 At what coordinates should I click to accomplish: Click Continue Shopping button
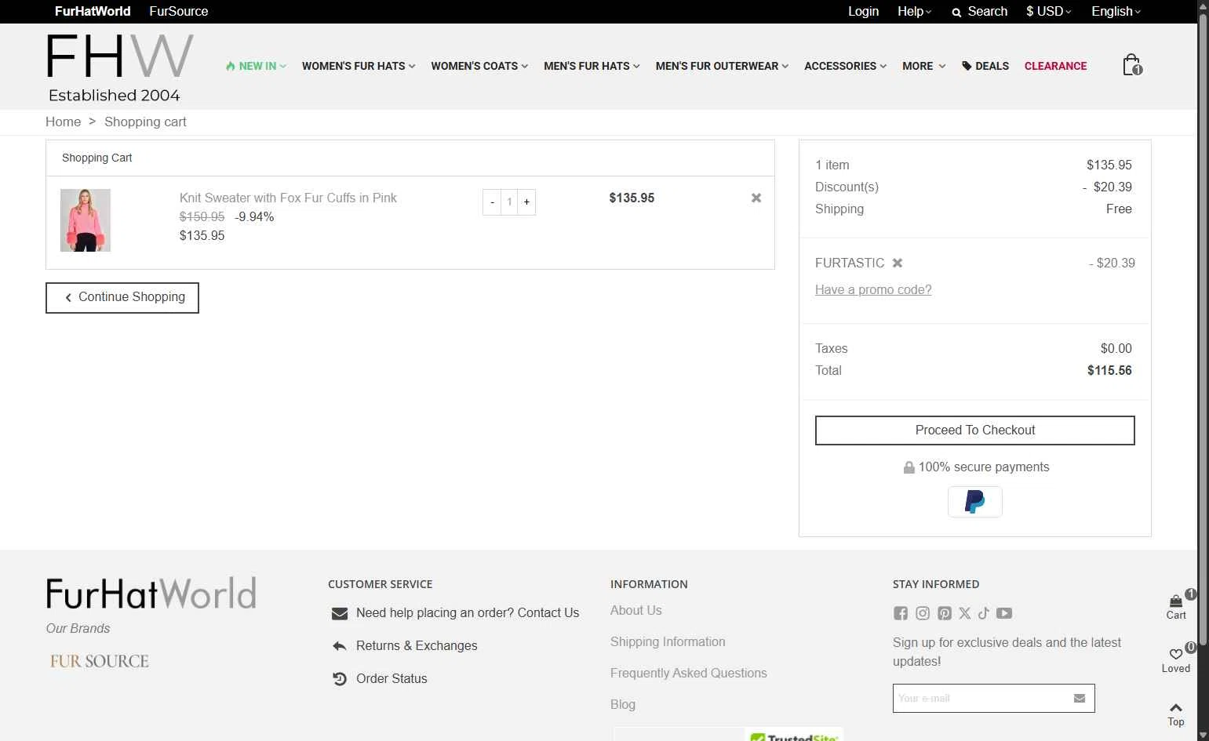122,298
